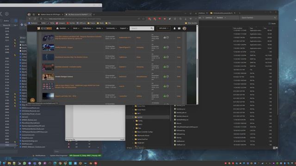
Task: Open the Community dropdown menu
Action: pyautogui.click(x=111, y=28)
